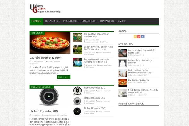This screenshot has width=189, height=126.
Task: Open sidebar '5 råd du skal overveje' post
Action: point(143,91)
